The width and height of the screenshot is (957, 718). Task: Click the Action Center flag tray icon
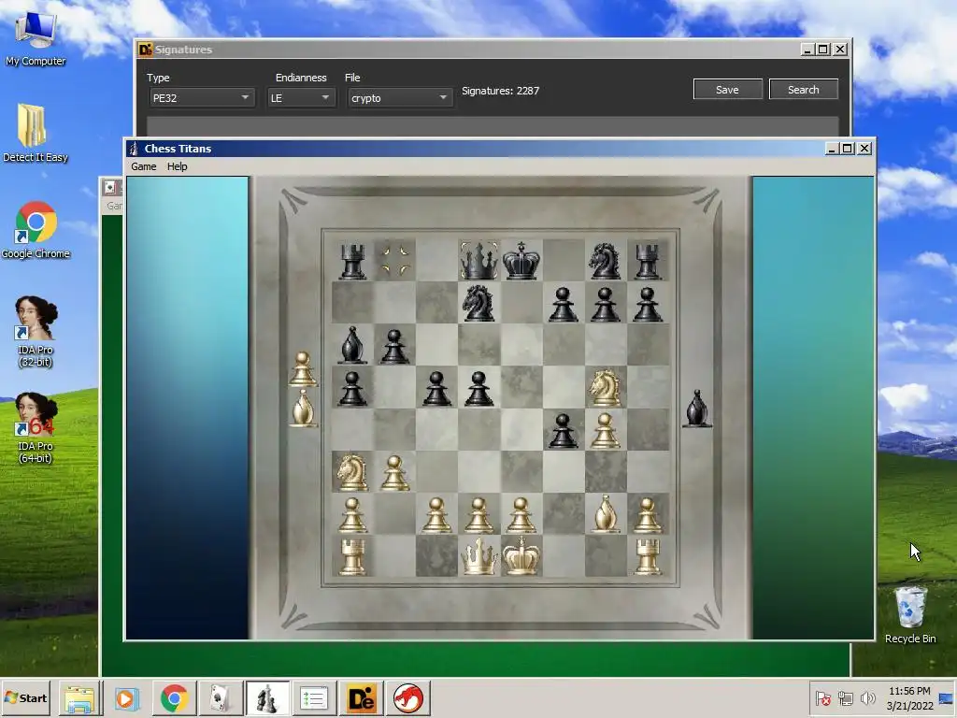pos(822,698)
